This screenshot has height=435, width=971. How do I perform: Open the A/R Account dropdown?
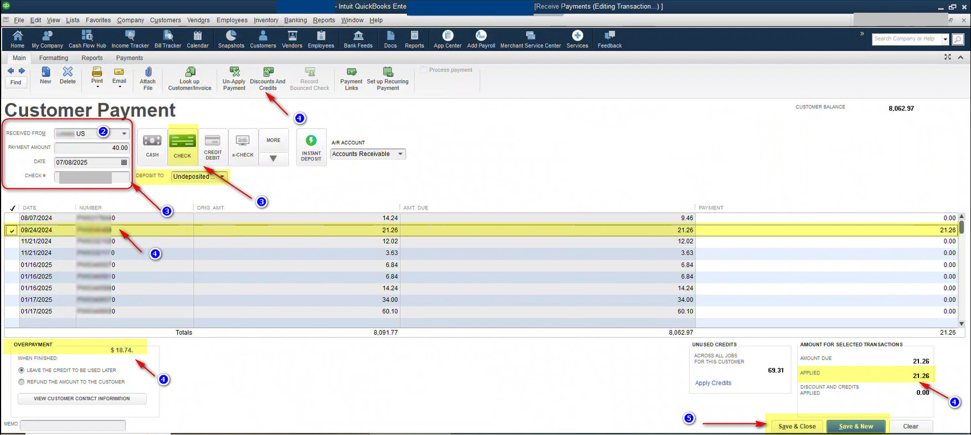tap(400, 154)
